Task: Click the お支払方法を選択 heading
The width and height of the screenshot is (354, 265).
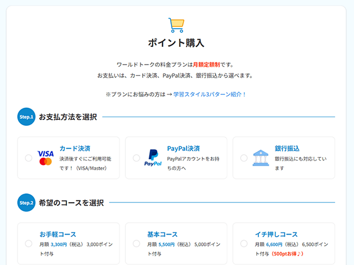Action: [x=68, y=117]
